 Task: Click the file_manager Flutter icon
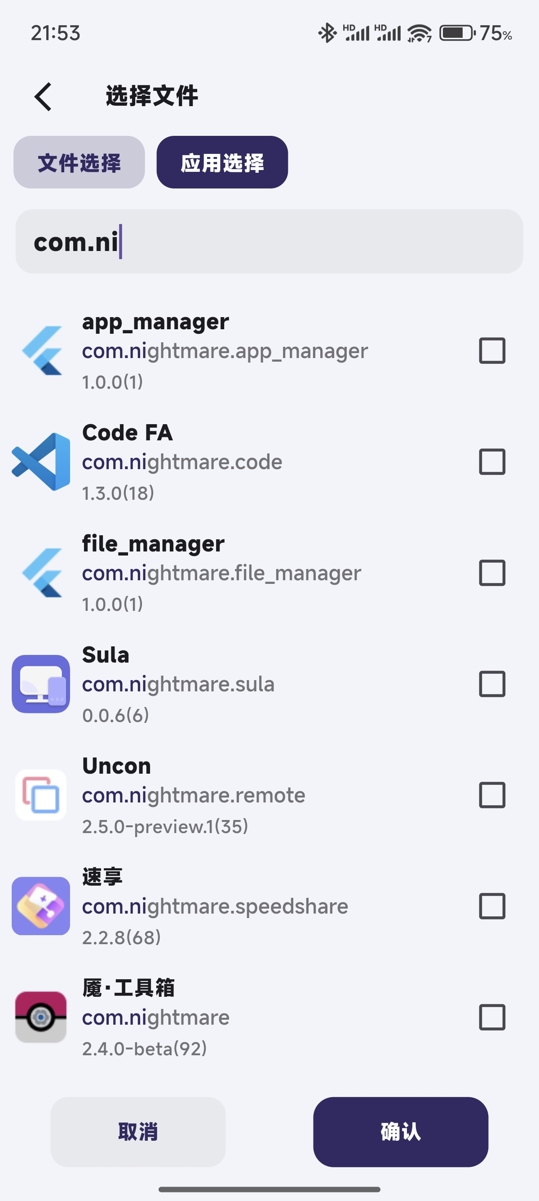pos(42,573)
